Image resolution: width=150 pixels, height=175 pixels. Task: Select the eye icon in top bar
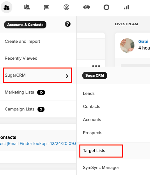(x=87, y=7)
